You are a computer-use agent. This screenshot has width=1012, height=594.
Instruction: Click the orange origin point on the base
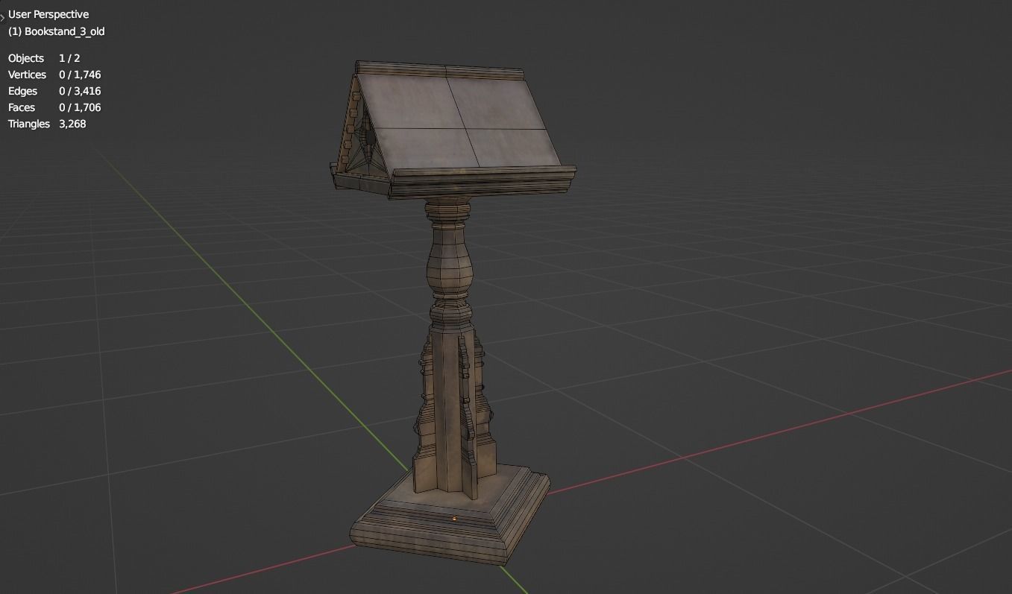(x=454, y=518)
